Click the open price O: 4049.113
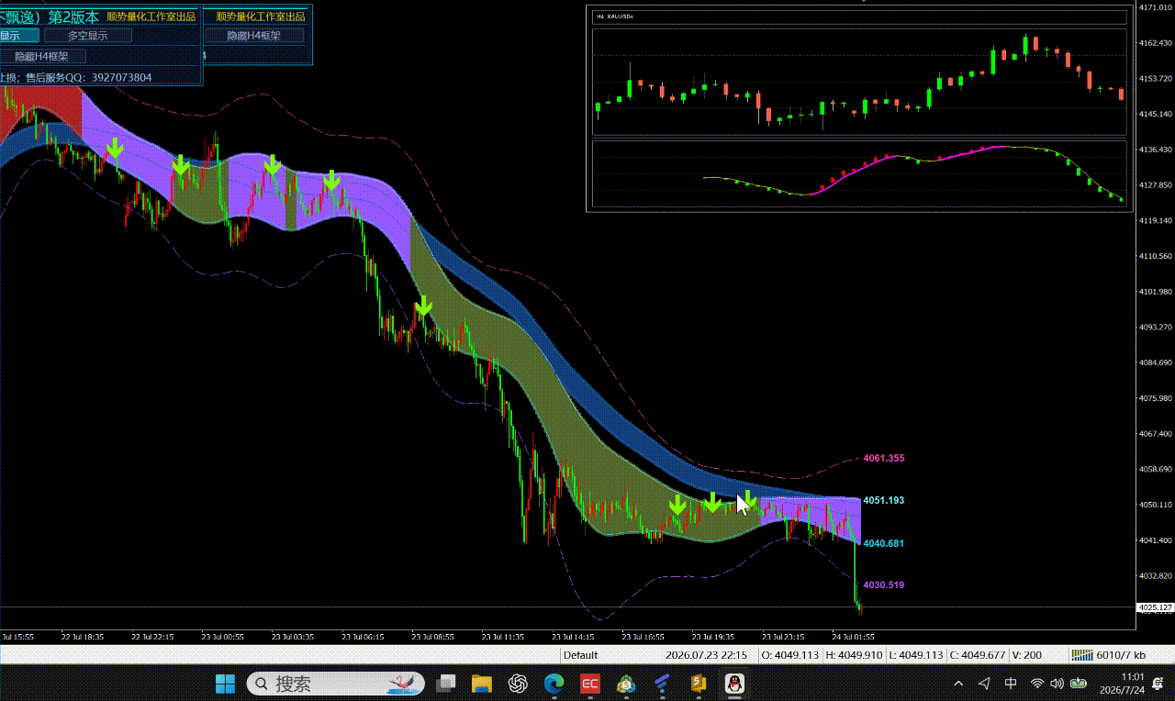 coord(790,655)
